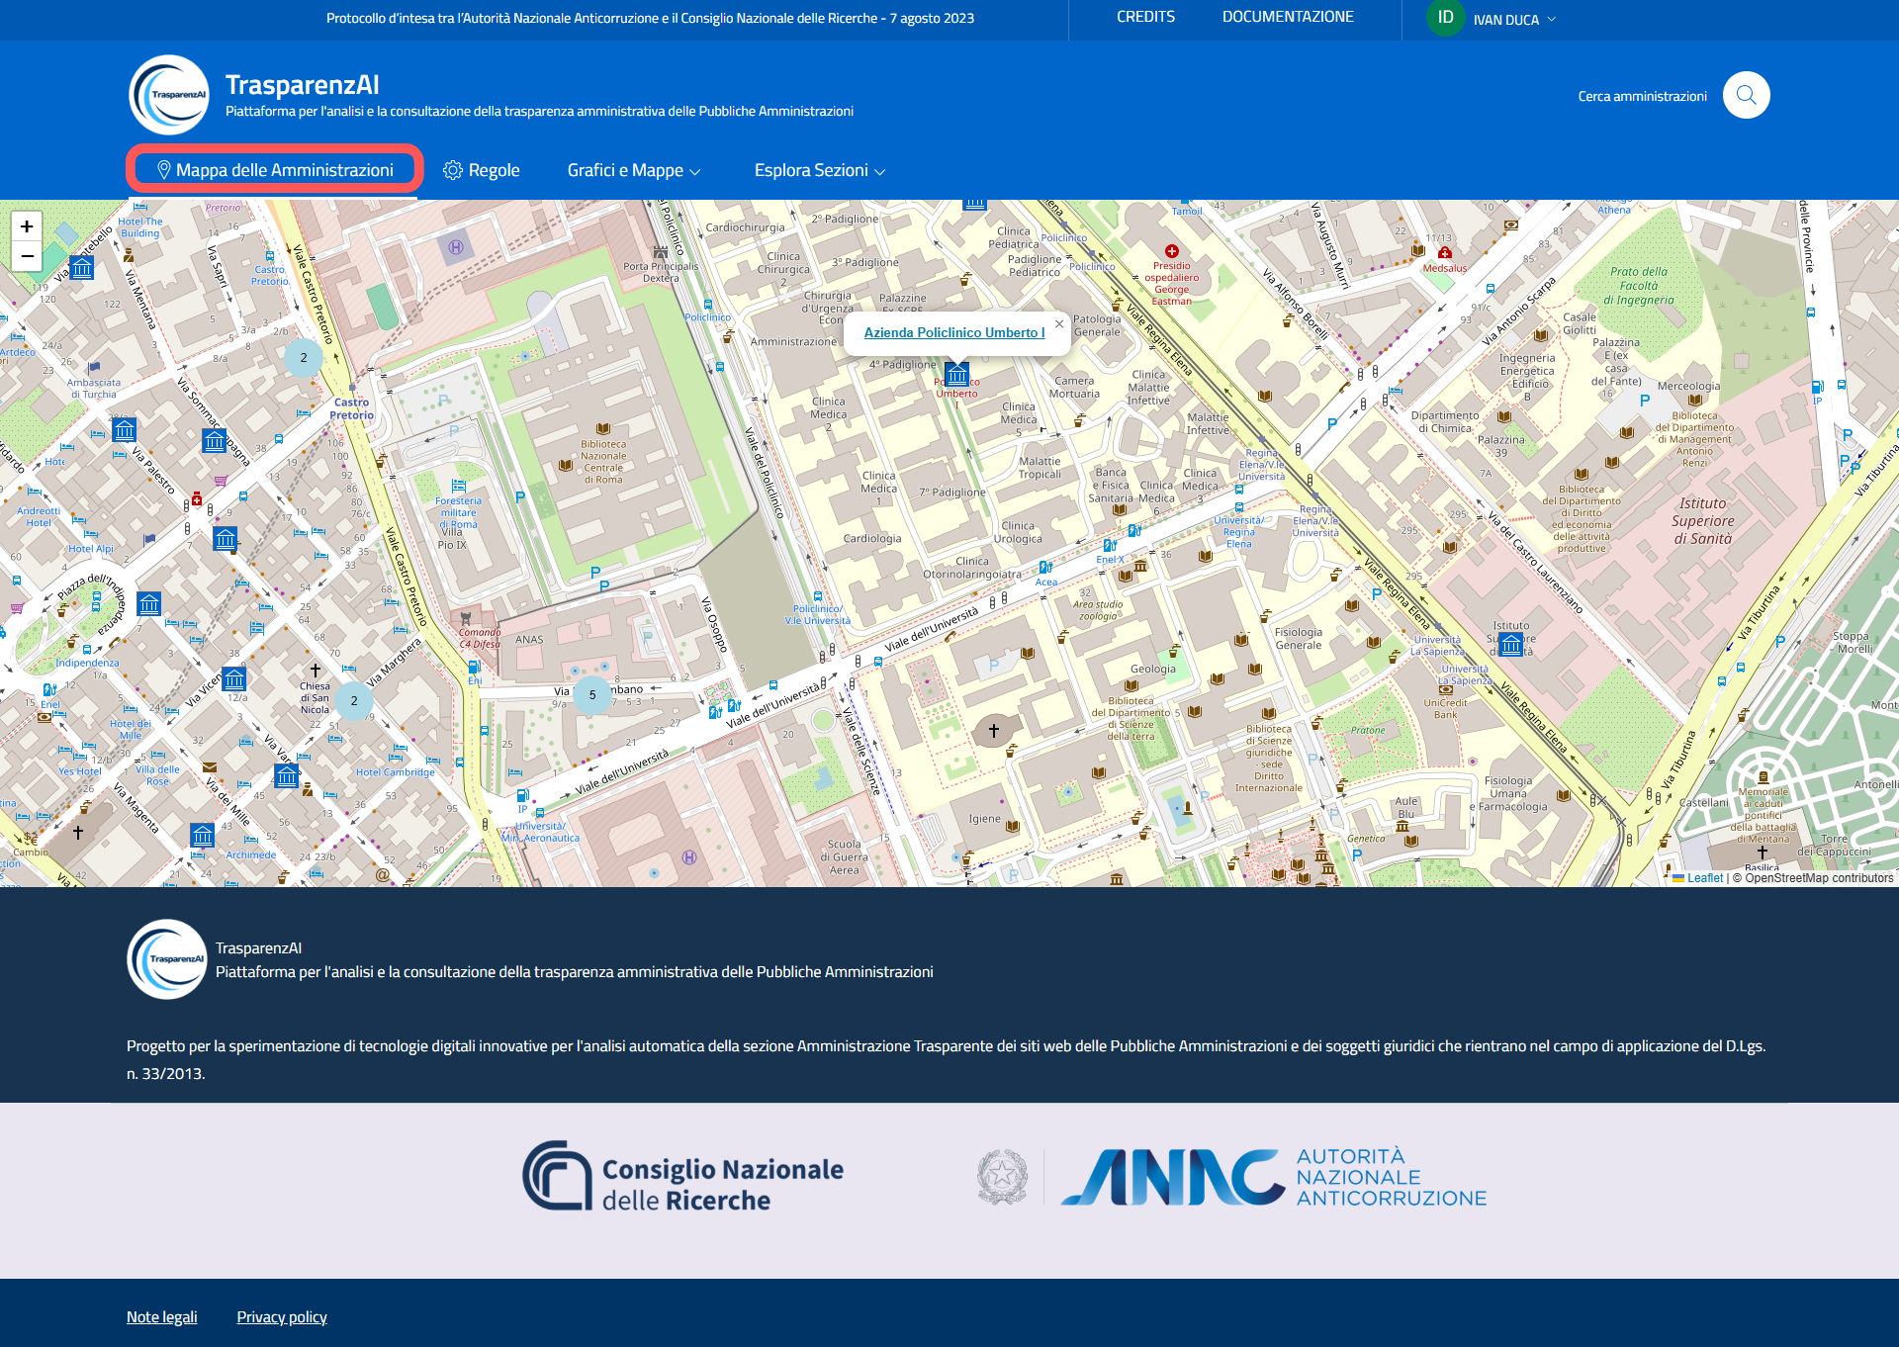
Task: Open the Note legali link
Action: pyautogui.click(x=162, y=1317)
